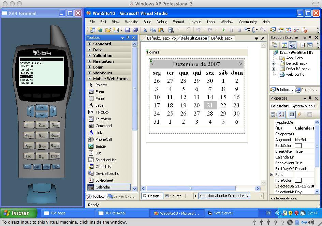Click the Save icon in Visual Studio toolbar
This screenshot has width=322, height=226.
128,30
